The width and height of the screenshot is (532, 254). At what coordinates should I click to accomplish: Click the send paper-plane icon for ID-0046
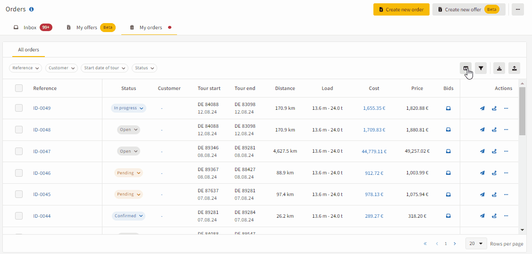[x=482, y=173]
